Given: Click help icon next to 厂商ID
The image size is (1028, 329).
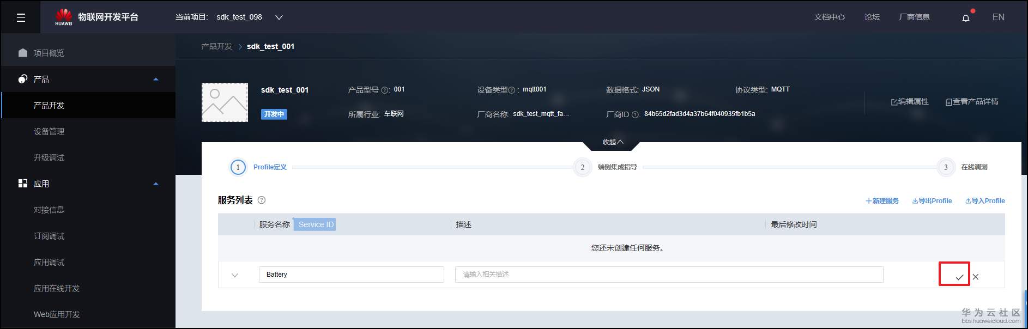Looking at the screenshot, I should click(636, 114).
